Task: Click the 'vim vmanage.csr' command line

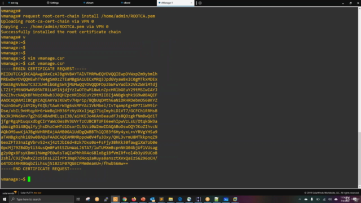Action: click(x=33, y=58)
